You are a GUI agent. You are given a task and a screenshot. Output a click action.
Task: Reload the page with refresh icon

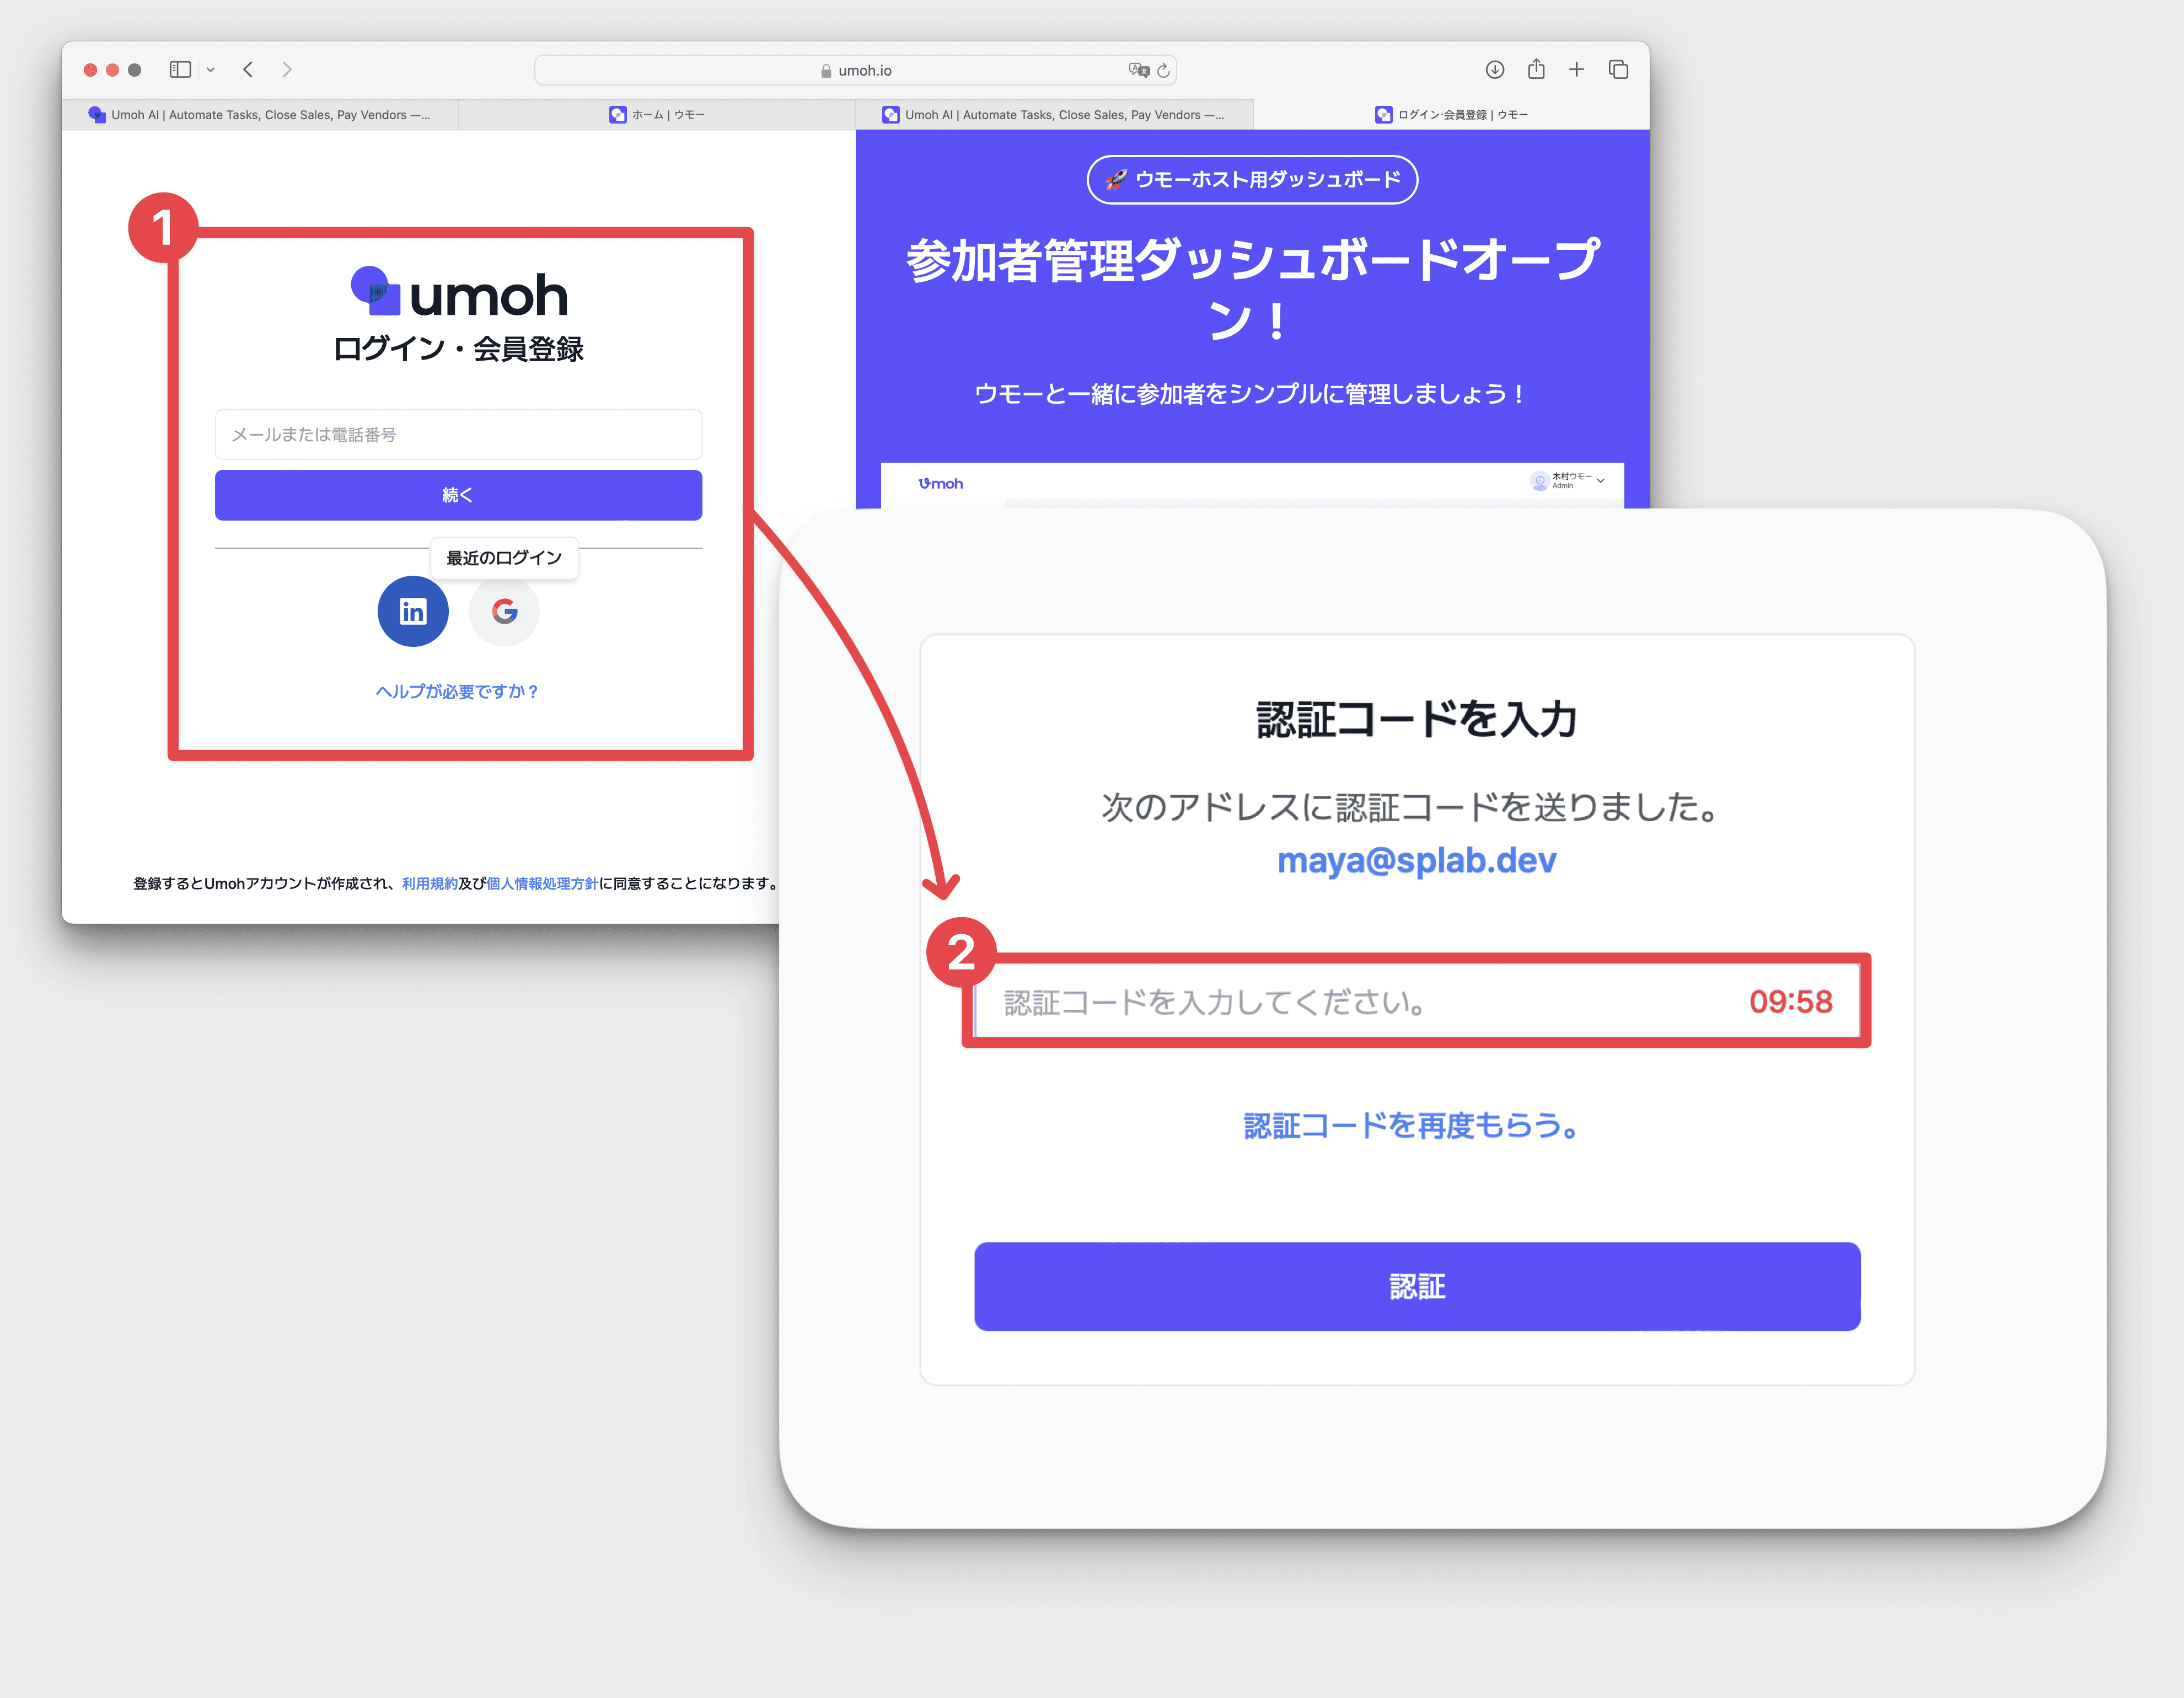click(x=1163, y=71)
